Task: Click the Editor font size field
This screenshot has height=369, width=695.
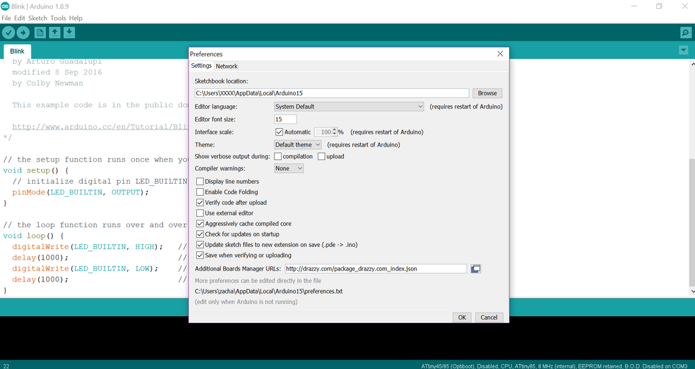Action: 286,119
